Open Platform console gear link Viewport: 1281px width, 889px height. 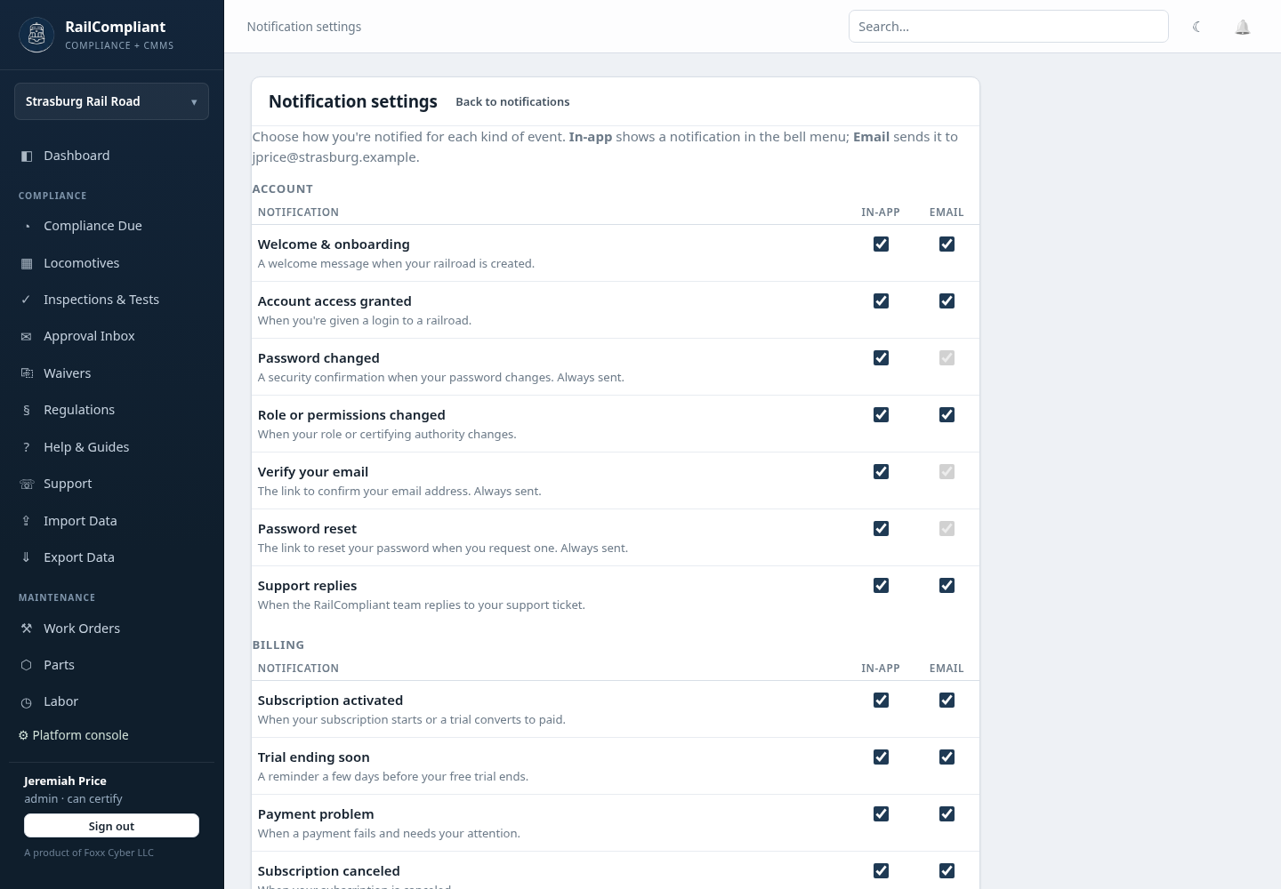[x=74, y=735]
